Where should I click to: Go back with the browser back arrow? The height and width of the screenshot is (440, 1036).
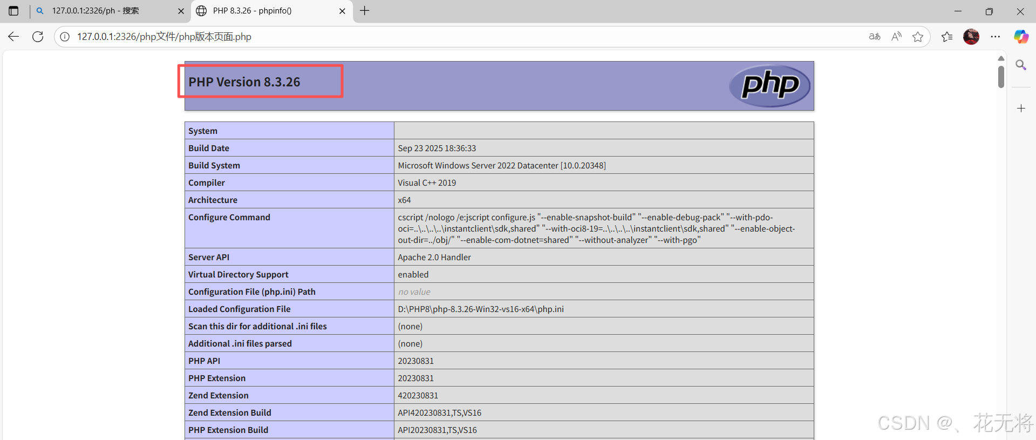point(13,37)
